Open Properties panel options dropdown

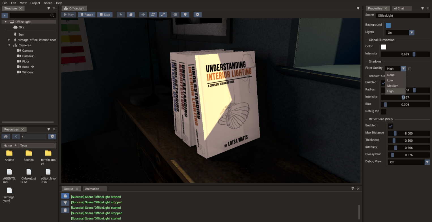(422, 8)
